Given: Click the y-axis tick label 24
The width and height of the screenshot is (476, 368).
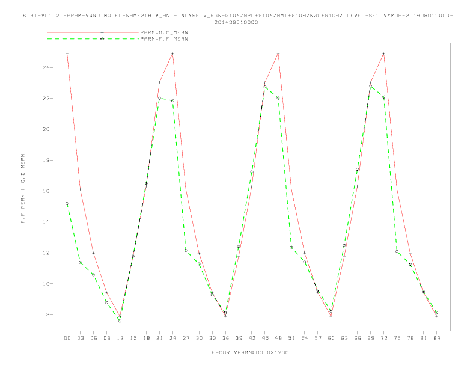Looking at the screenshot, I should (46, 67).
